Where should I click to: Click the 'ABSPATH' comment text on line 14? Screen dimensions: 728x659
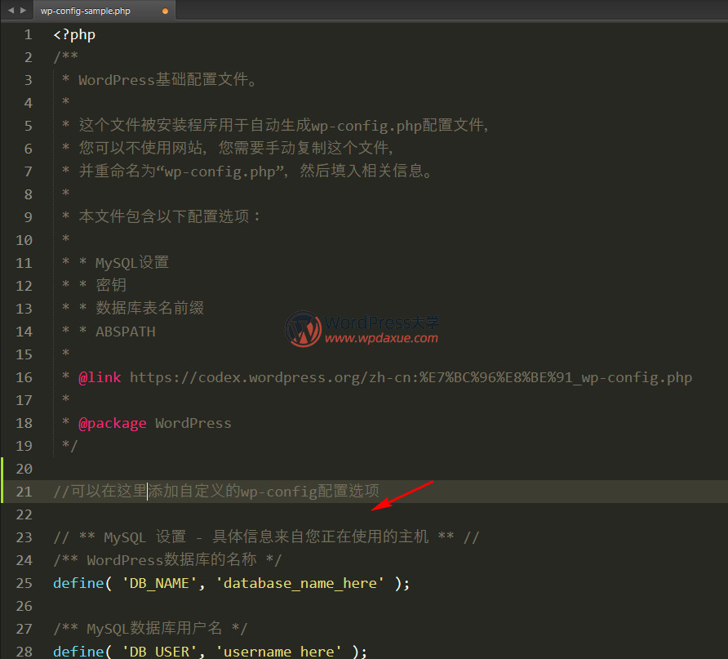pyautogui.click(x=126, y=332)
